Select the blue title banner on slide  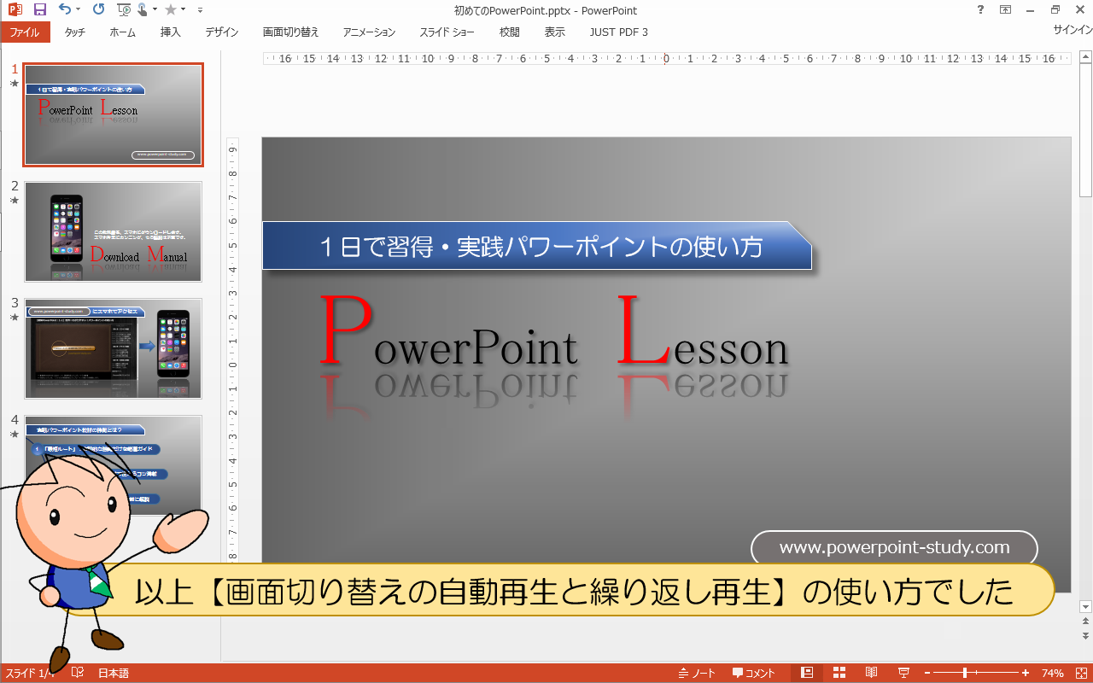[537, 246]
